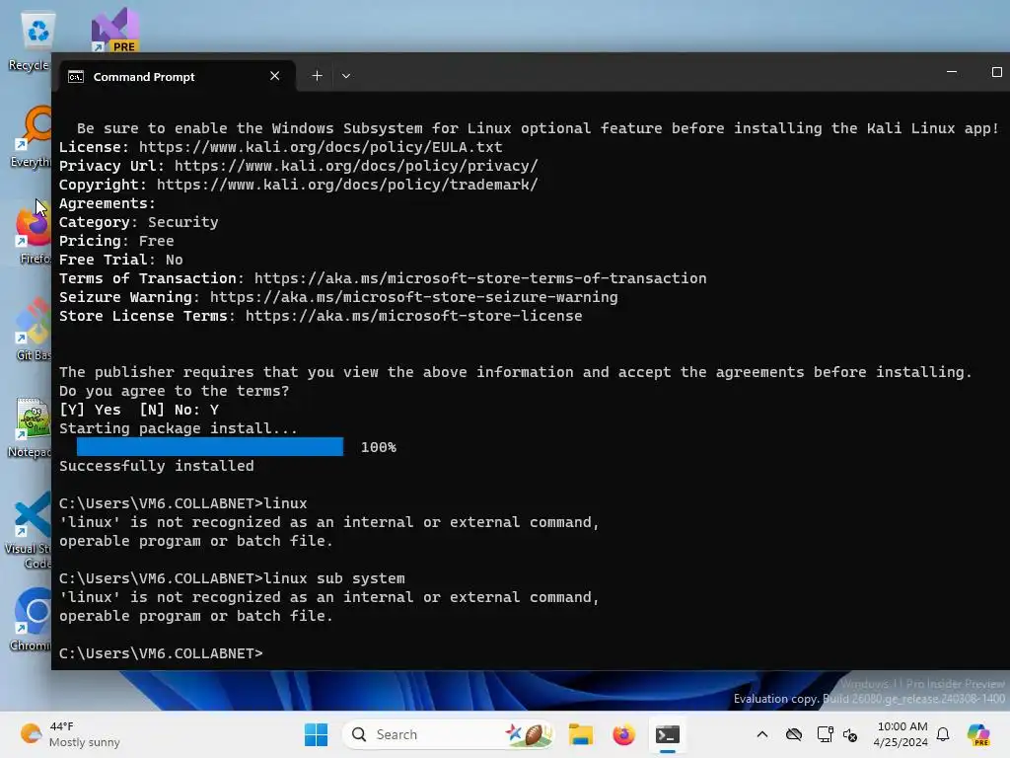Click the taskbar Search box

(x=448, y=734)
